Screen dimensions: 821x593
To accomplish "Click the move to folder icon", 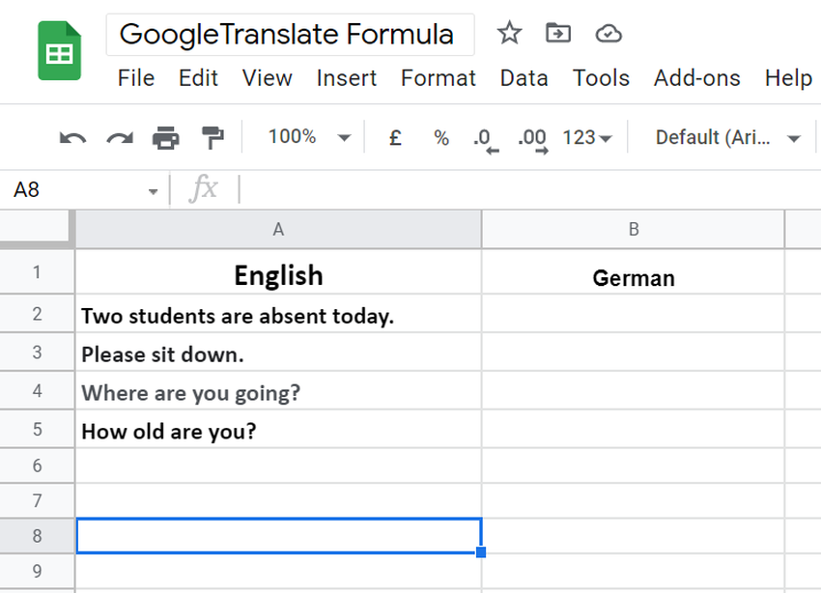I will (x=558, y=34).
